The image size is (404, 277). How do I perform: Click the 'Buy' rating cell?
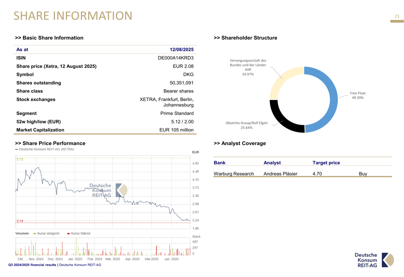[x=363, y=174]
